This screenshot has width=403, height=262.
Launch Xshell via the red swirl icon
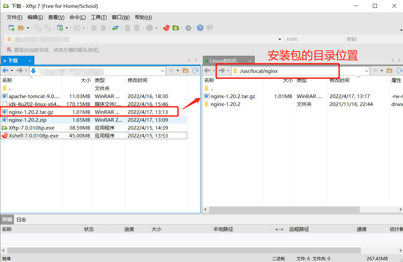point(166,28)
